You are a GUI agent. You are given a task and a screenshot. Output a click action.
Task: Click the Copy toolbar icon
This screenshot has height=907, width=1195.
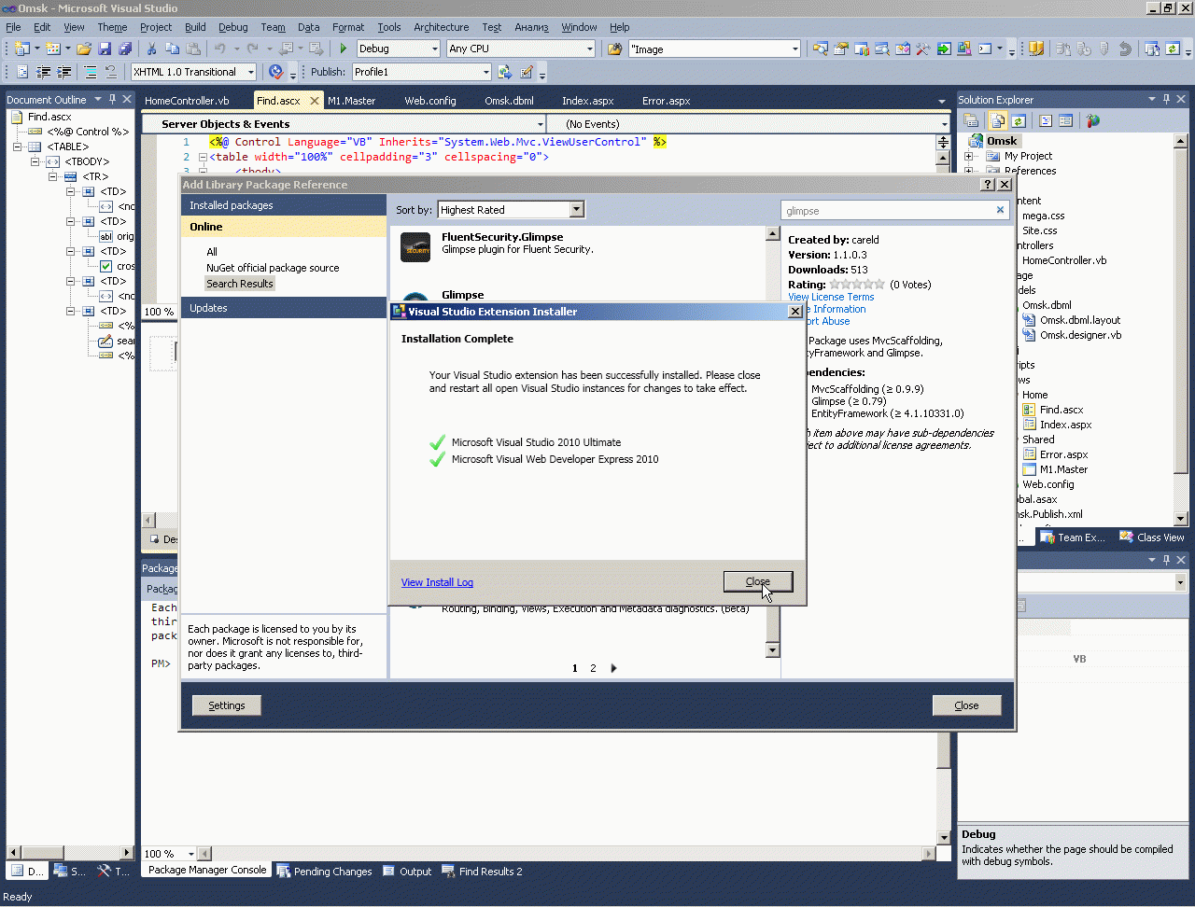click(x=173, y=49)
